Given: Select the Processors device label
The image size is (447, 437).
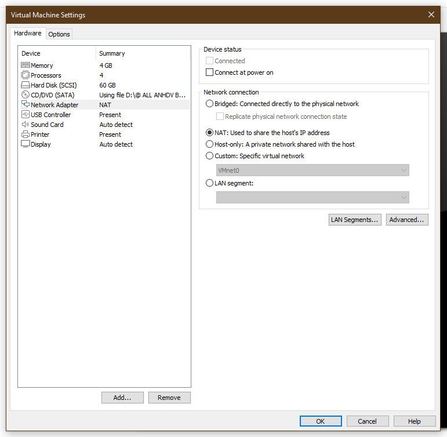Looking at the screenshot, I should tap(46, 75).
